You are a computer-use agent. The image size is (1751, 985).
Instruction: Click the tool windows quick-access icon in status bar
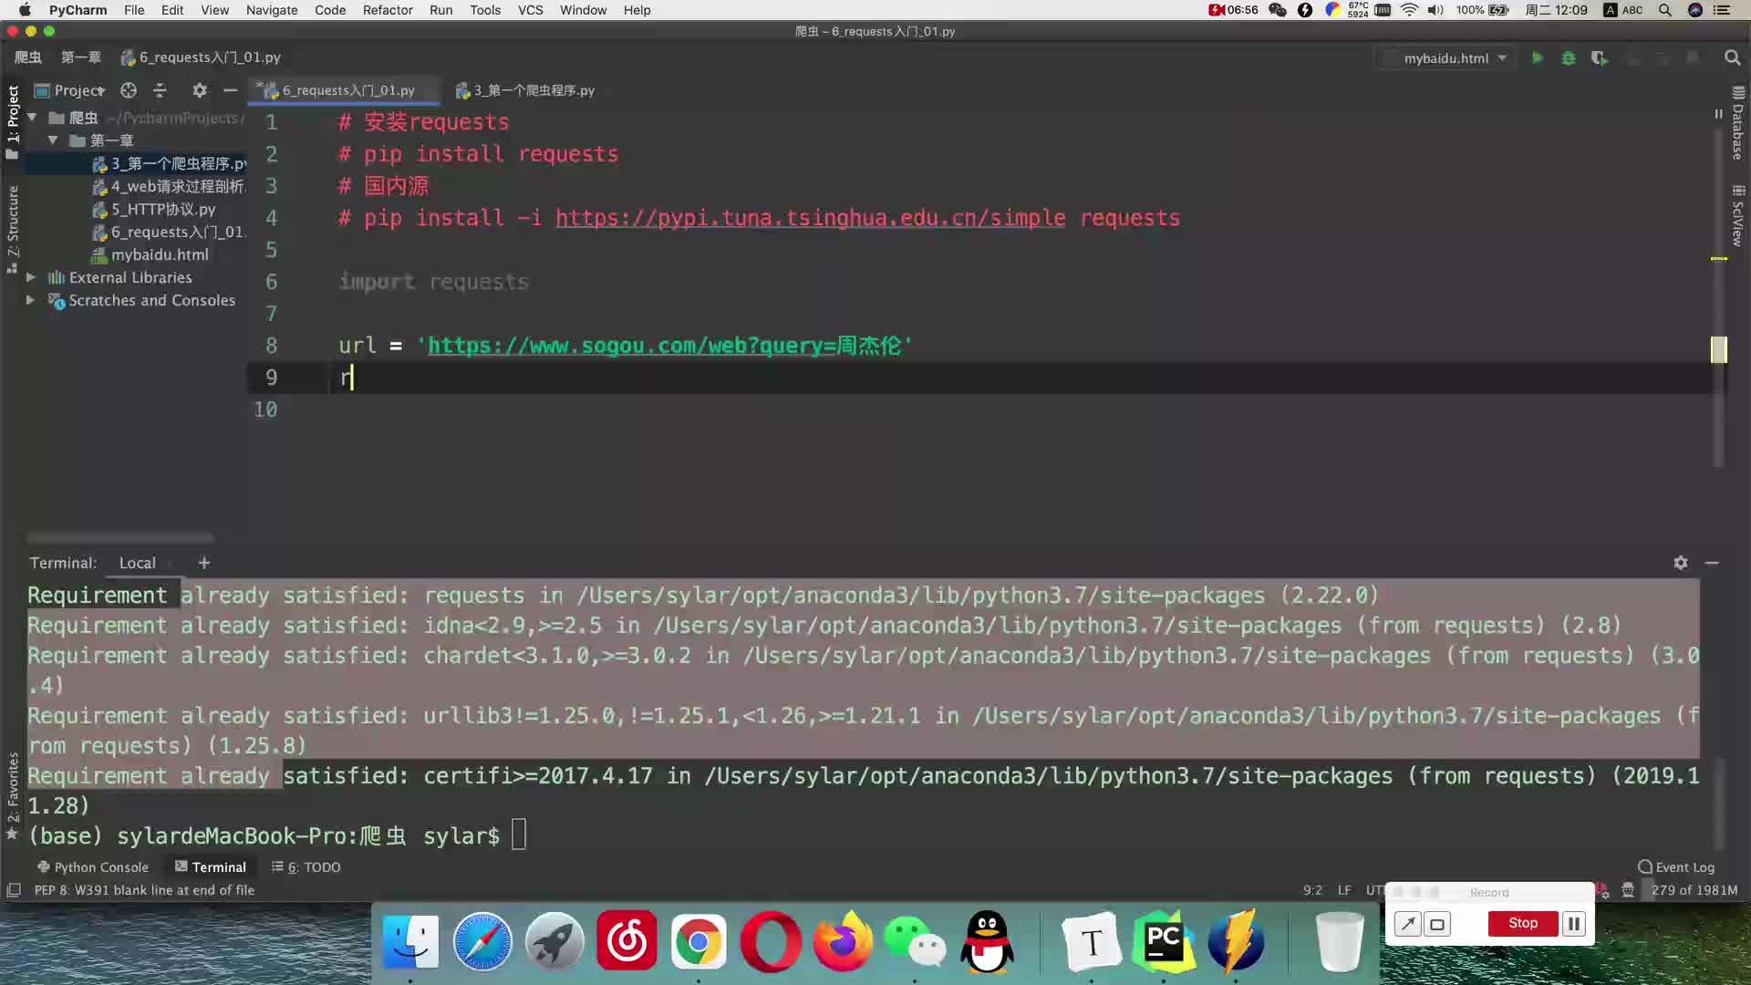tap(14, 890)
